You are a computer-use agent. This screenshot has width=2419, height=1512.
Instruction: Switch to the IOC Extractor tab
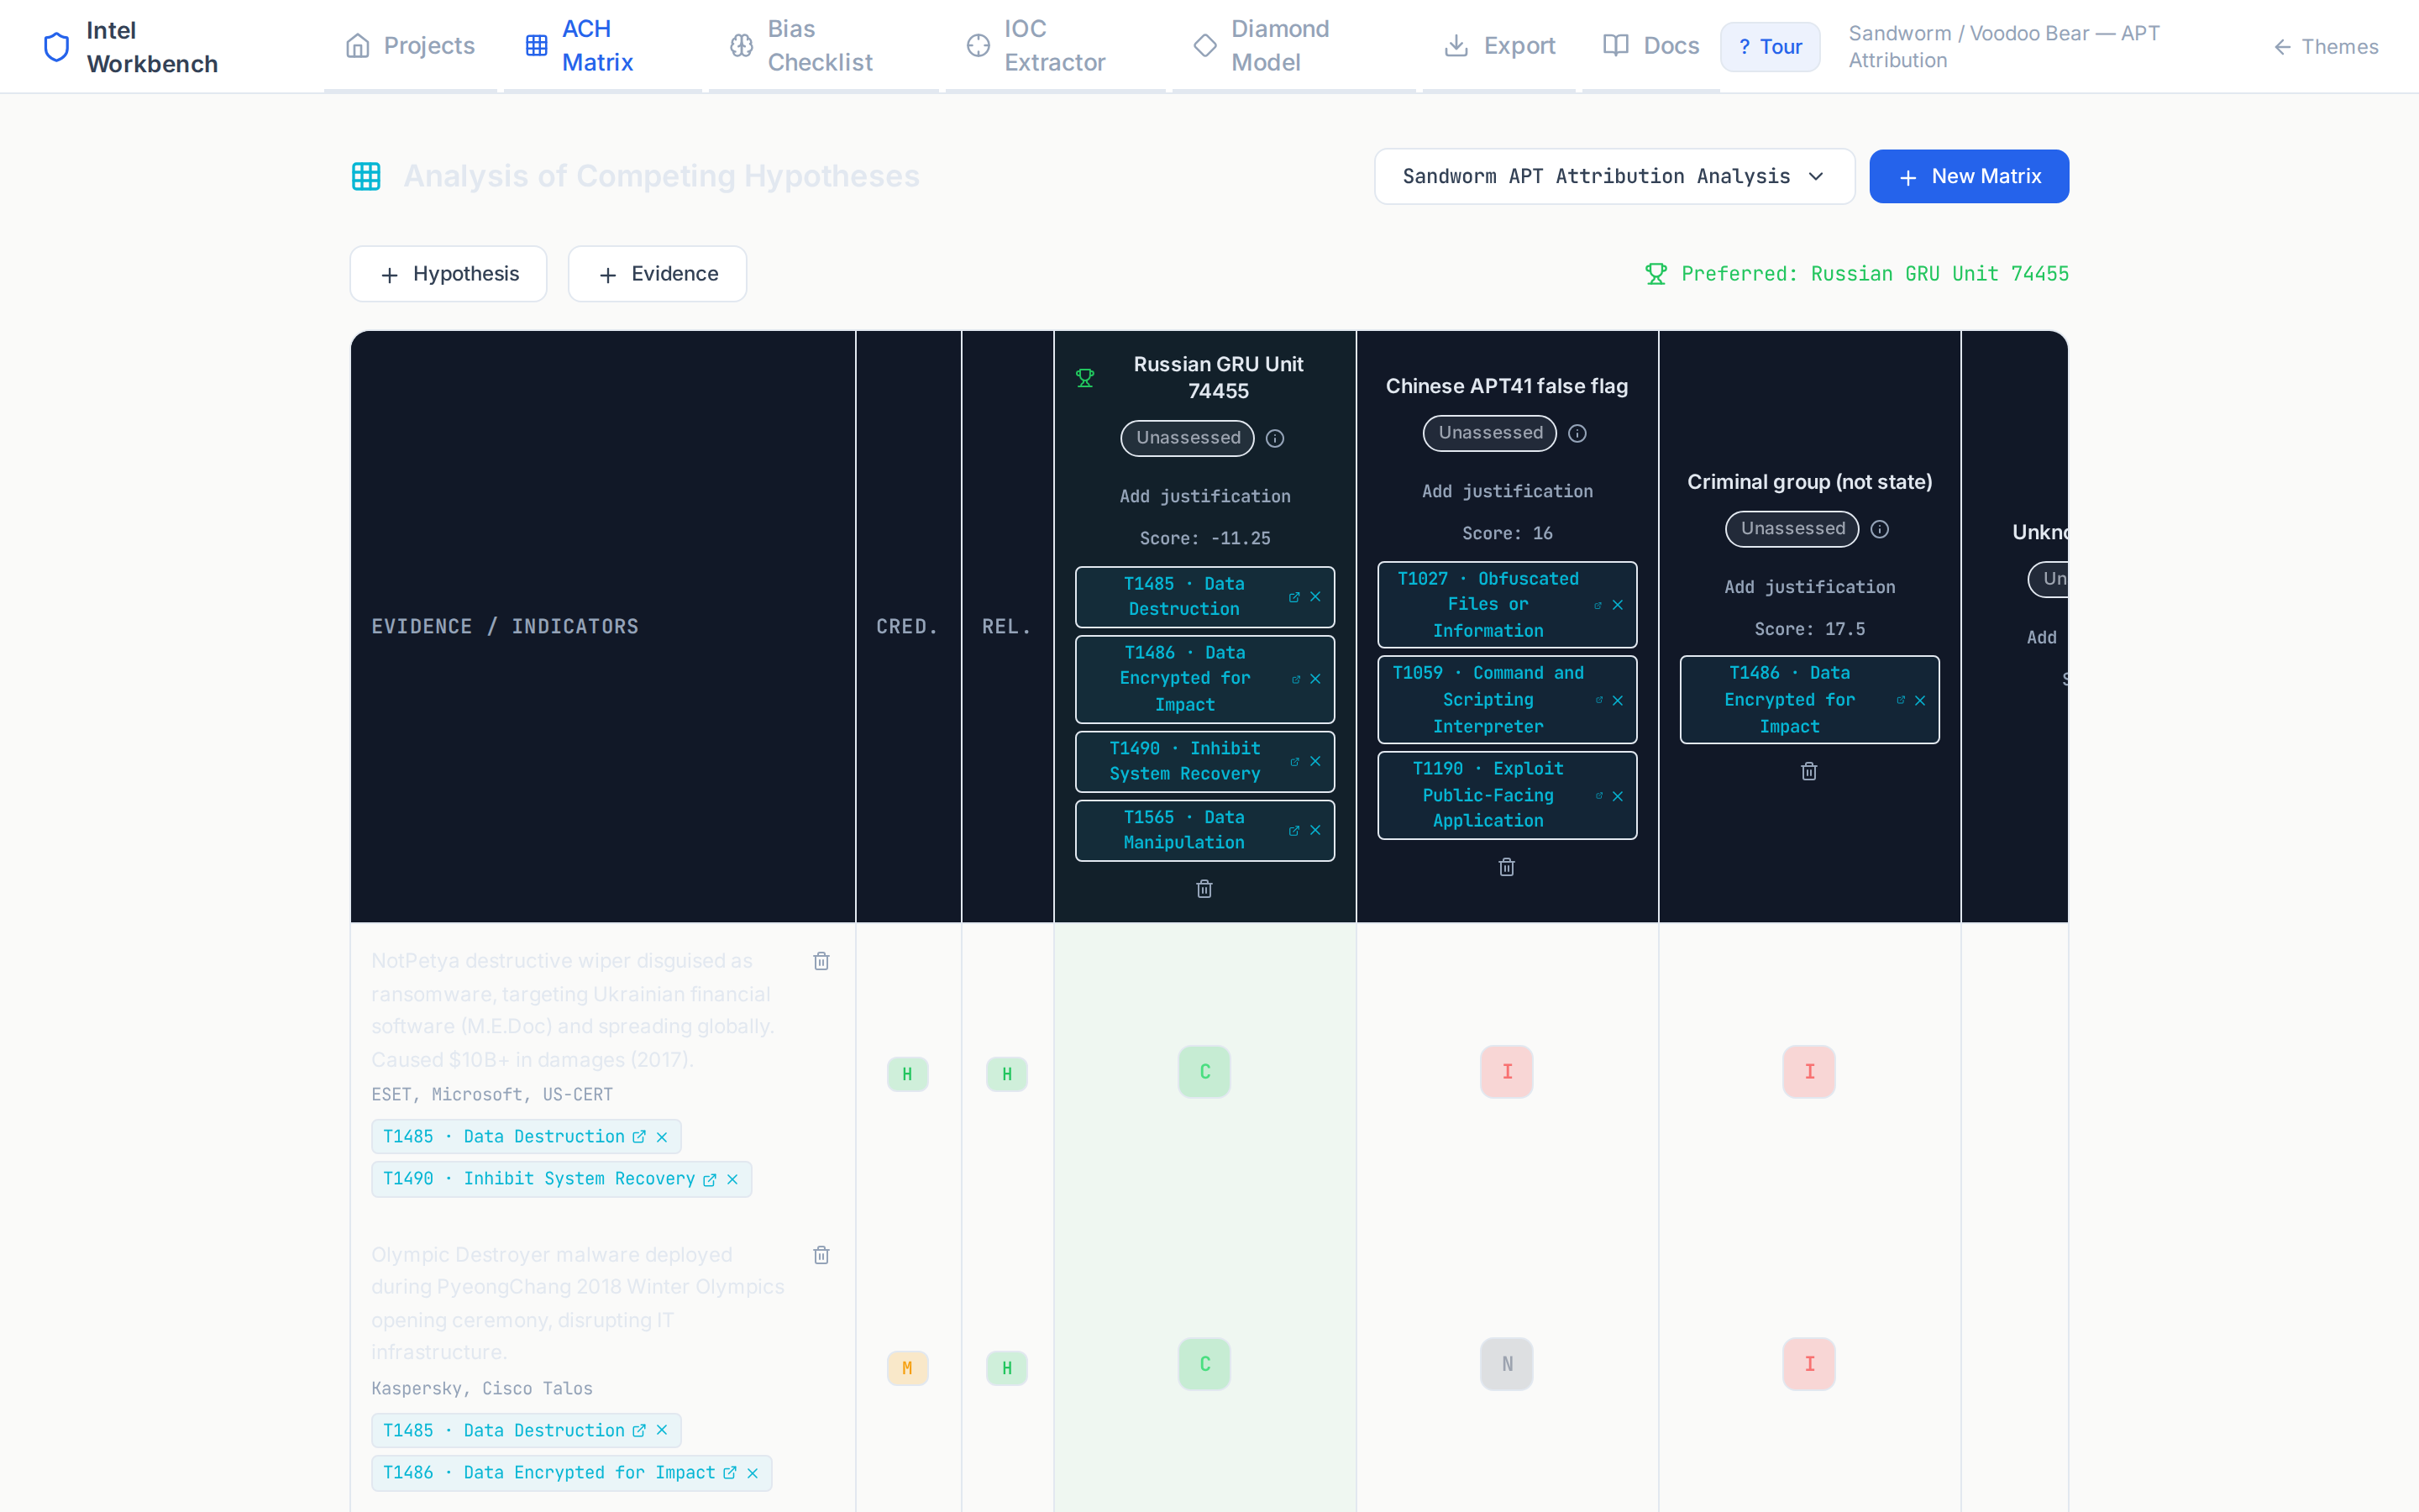tap(1056, 46)
